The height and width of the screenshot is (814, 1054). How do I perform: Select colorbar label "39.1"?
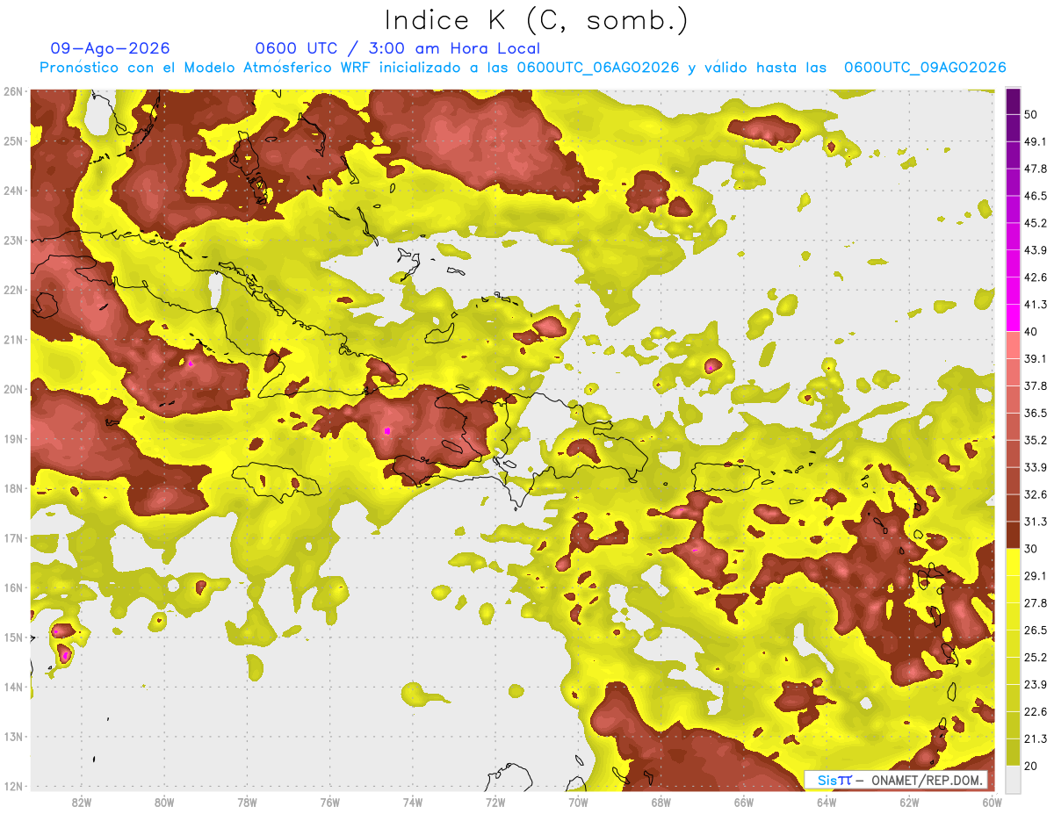(x=1036, y=358)
